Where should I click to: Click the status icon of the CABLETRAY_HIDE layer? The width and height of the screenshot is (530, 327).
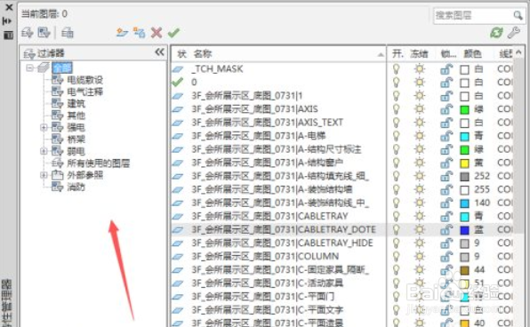pos(178,243)
